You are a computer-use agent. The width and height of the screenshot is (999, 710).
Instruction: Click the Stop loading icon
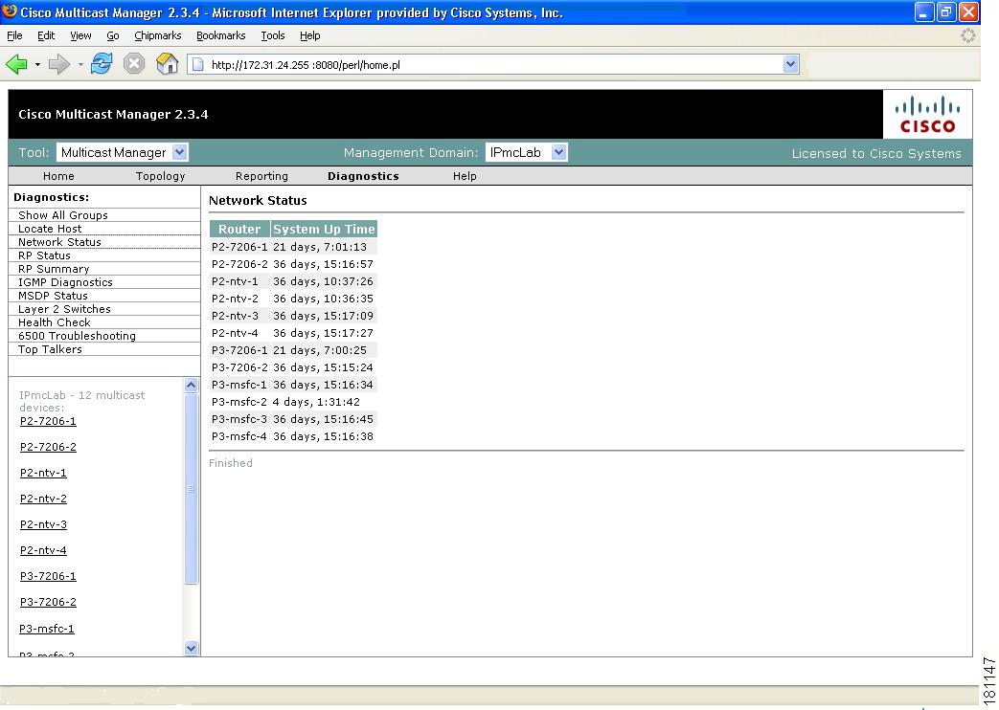point(134,64)
